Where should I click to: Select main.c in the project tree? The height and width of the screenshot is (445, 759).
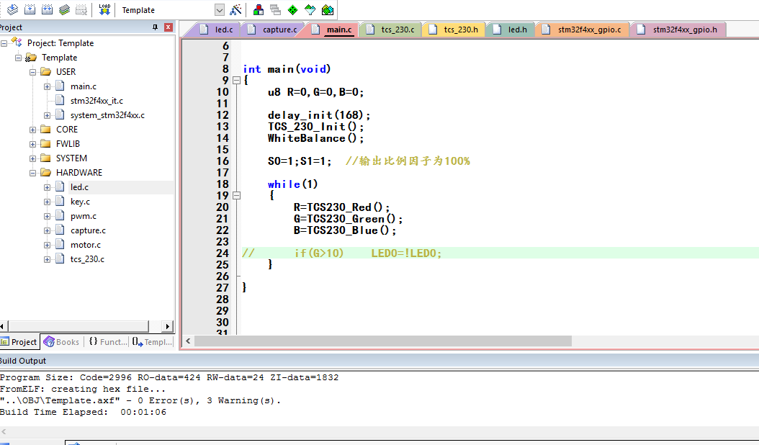(84, 86)
